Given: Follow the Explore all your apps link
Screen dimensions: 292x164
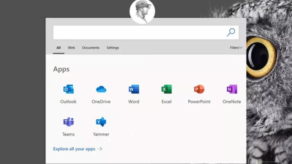Looking at the screenshot, I should [x=78, y=149].
